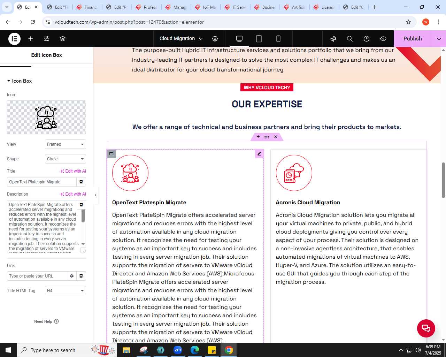
Task: Open Microsoft Edge from the taskbar
Action: pyautogui.click(x=195, y=350)
